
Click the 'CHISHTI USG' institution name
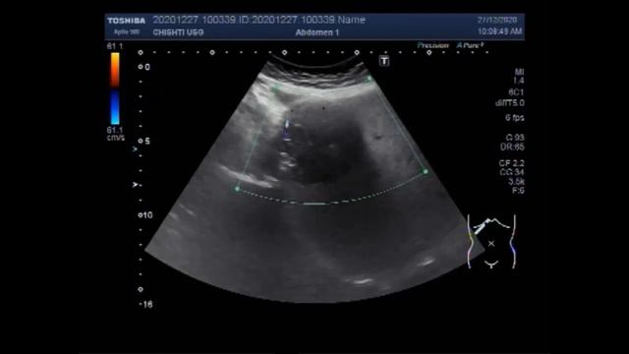(178, 32)
